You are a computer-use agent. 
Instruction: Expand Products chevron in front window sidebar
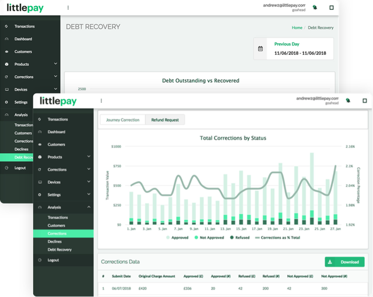click(89, 156)
